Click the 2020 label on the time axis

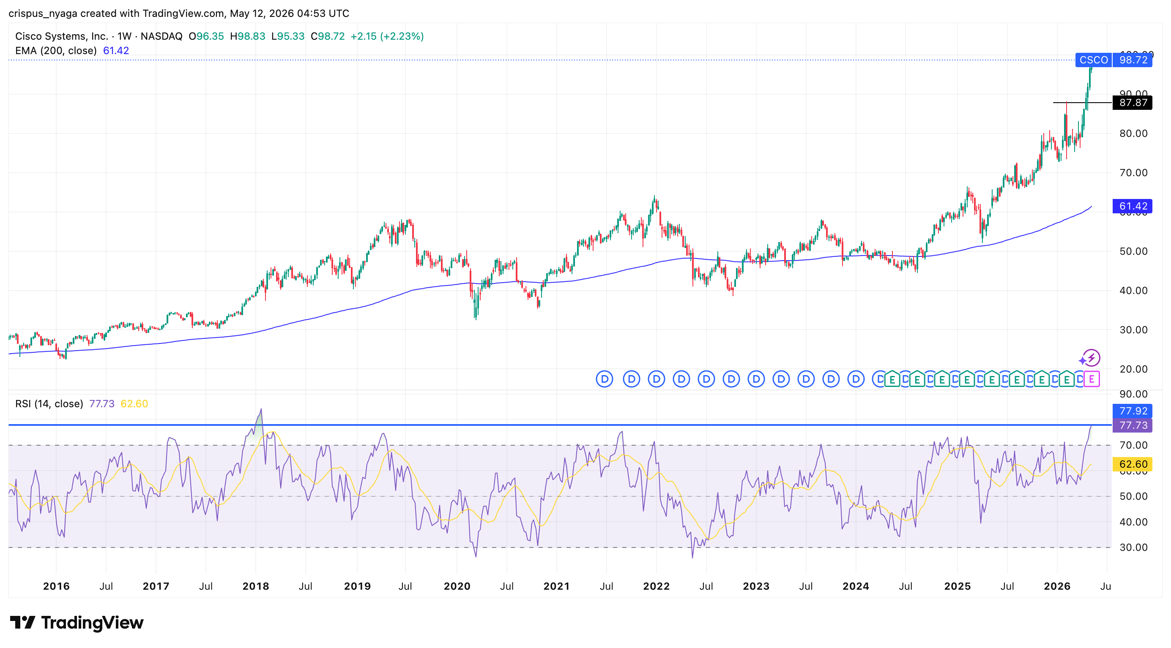(457, 586)
